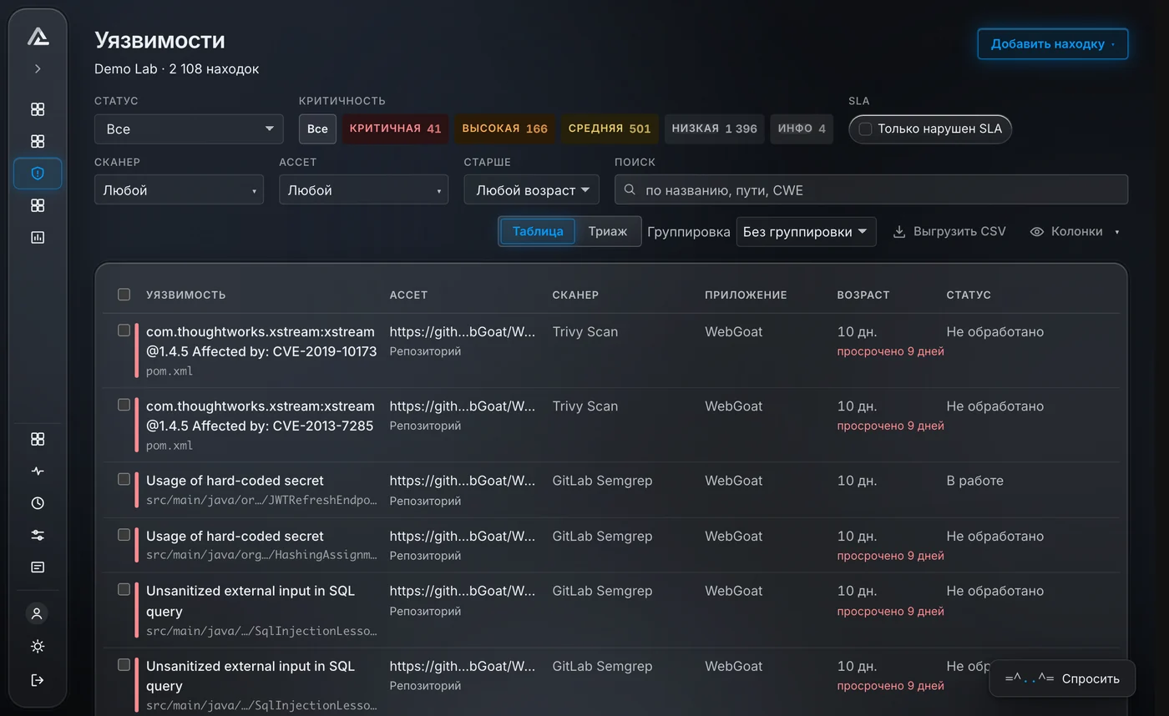Screen dimensions: 1169x716
Task: Check the CVE-2019-10173 row checkbox
Action: pyautogui.click(x=124, y=330)
